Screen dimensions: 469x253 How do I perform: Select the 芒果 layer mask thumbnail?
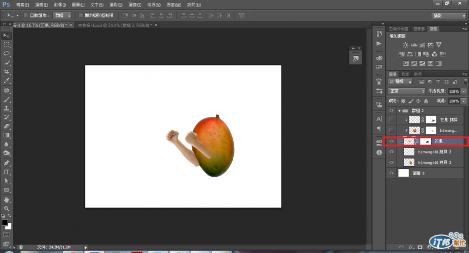(x=426, y=141)
